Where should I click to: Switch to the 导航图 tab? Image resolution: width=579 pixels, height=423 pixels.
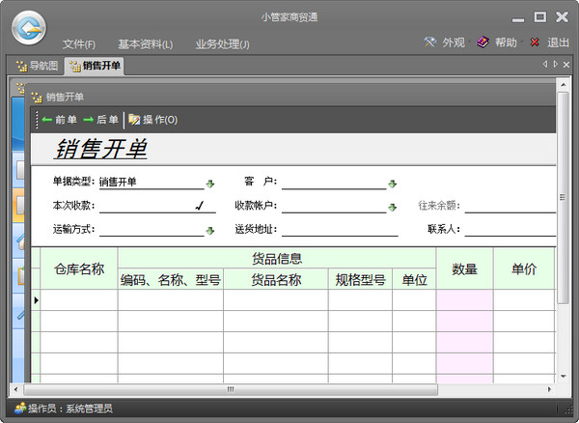coord(37,66)
